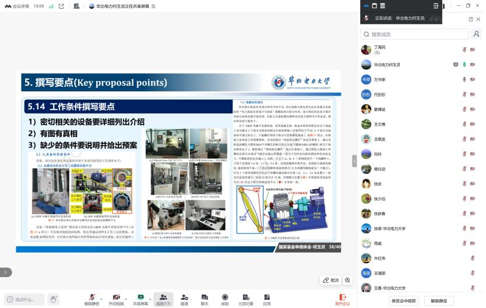This screenshot has height=308, width=486.
Task: Click the red 离开会议 leave button
Action: (x=342, y=299)
